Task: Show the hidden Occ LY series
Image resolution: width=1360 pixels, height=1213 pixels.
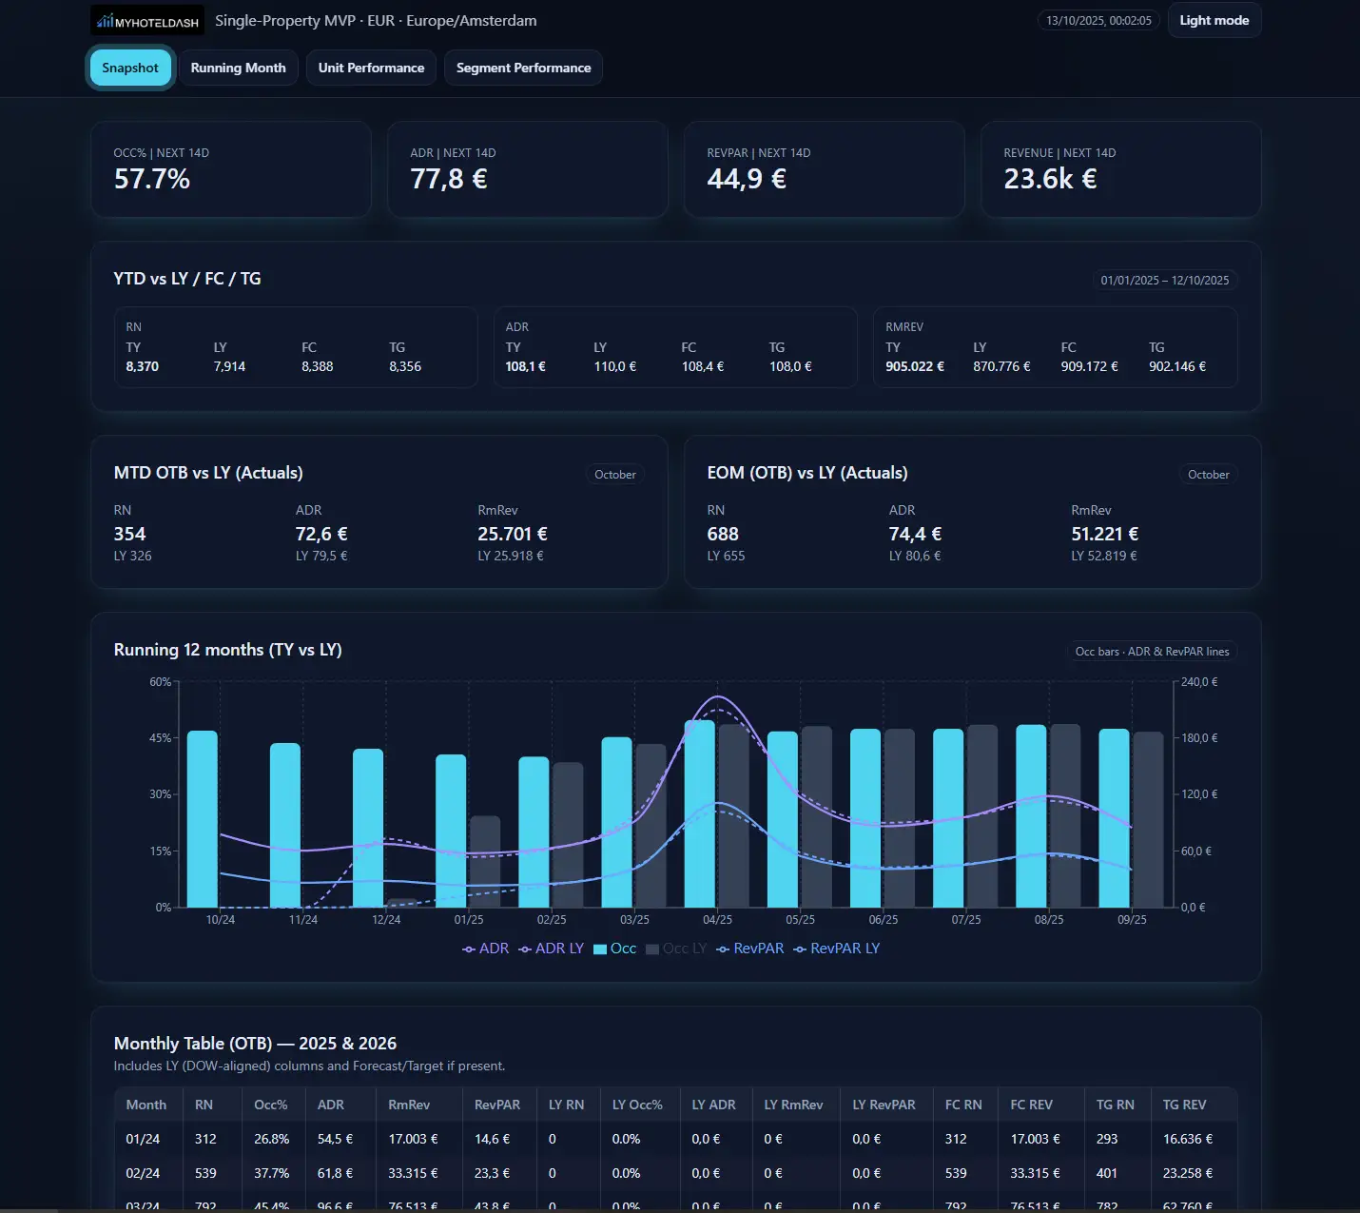Action: 676,949
